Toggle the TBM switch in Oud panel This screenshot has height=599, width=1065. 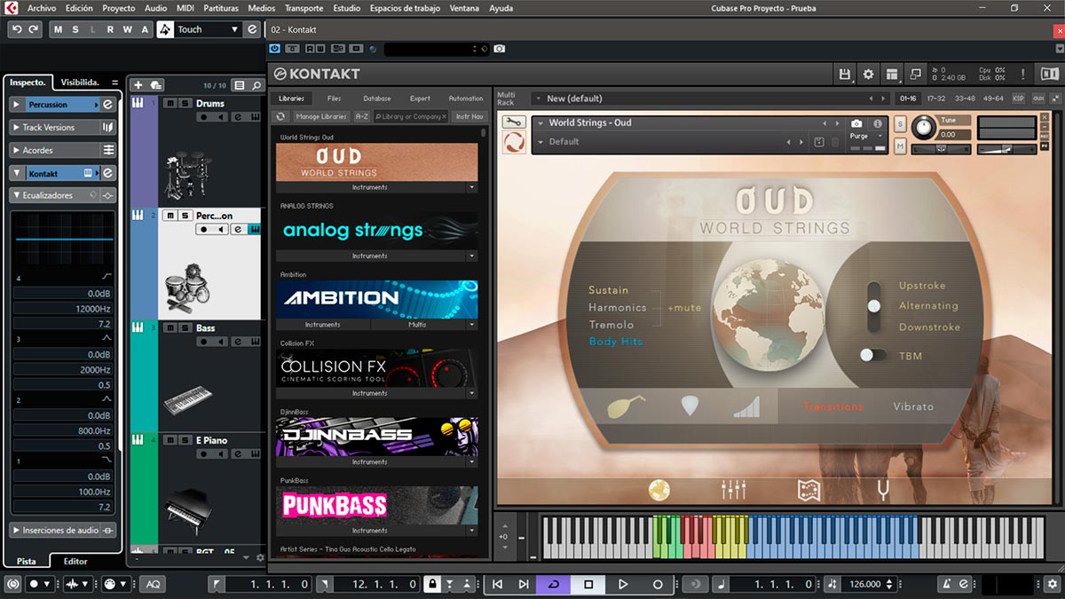(872, 355)
